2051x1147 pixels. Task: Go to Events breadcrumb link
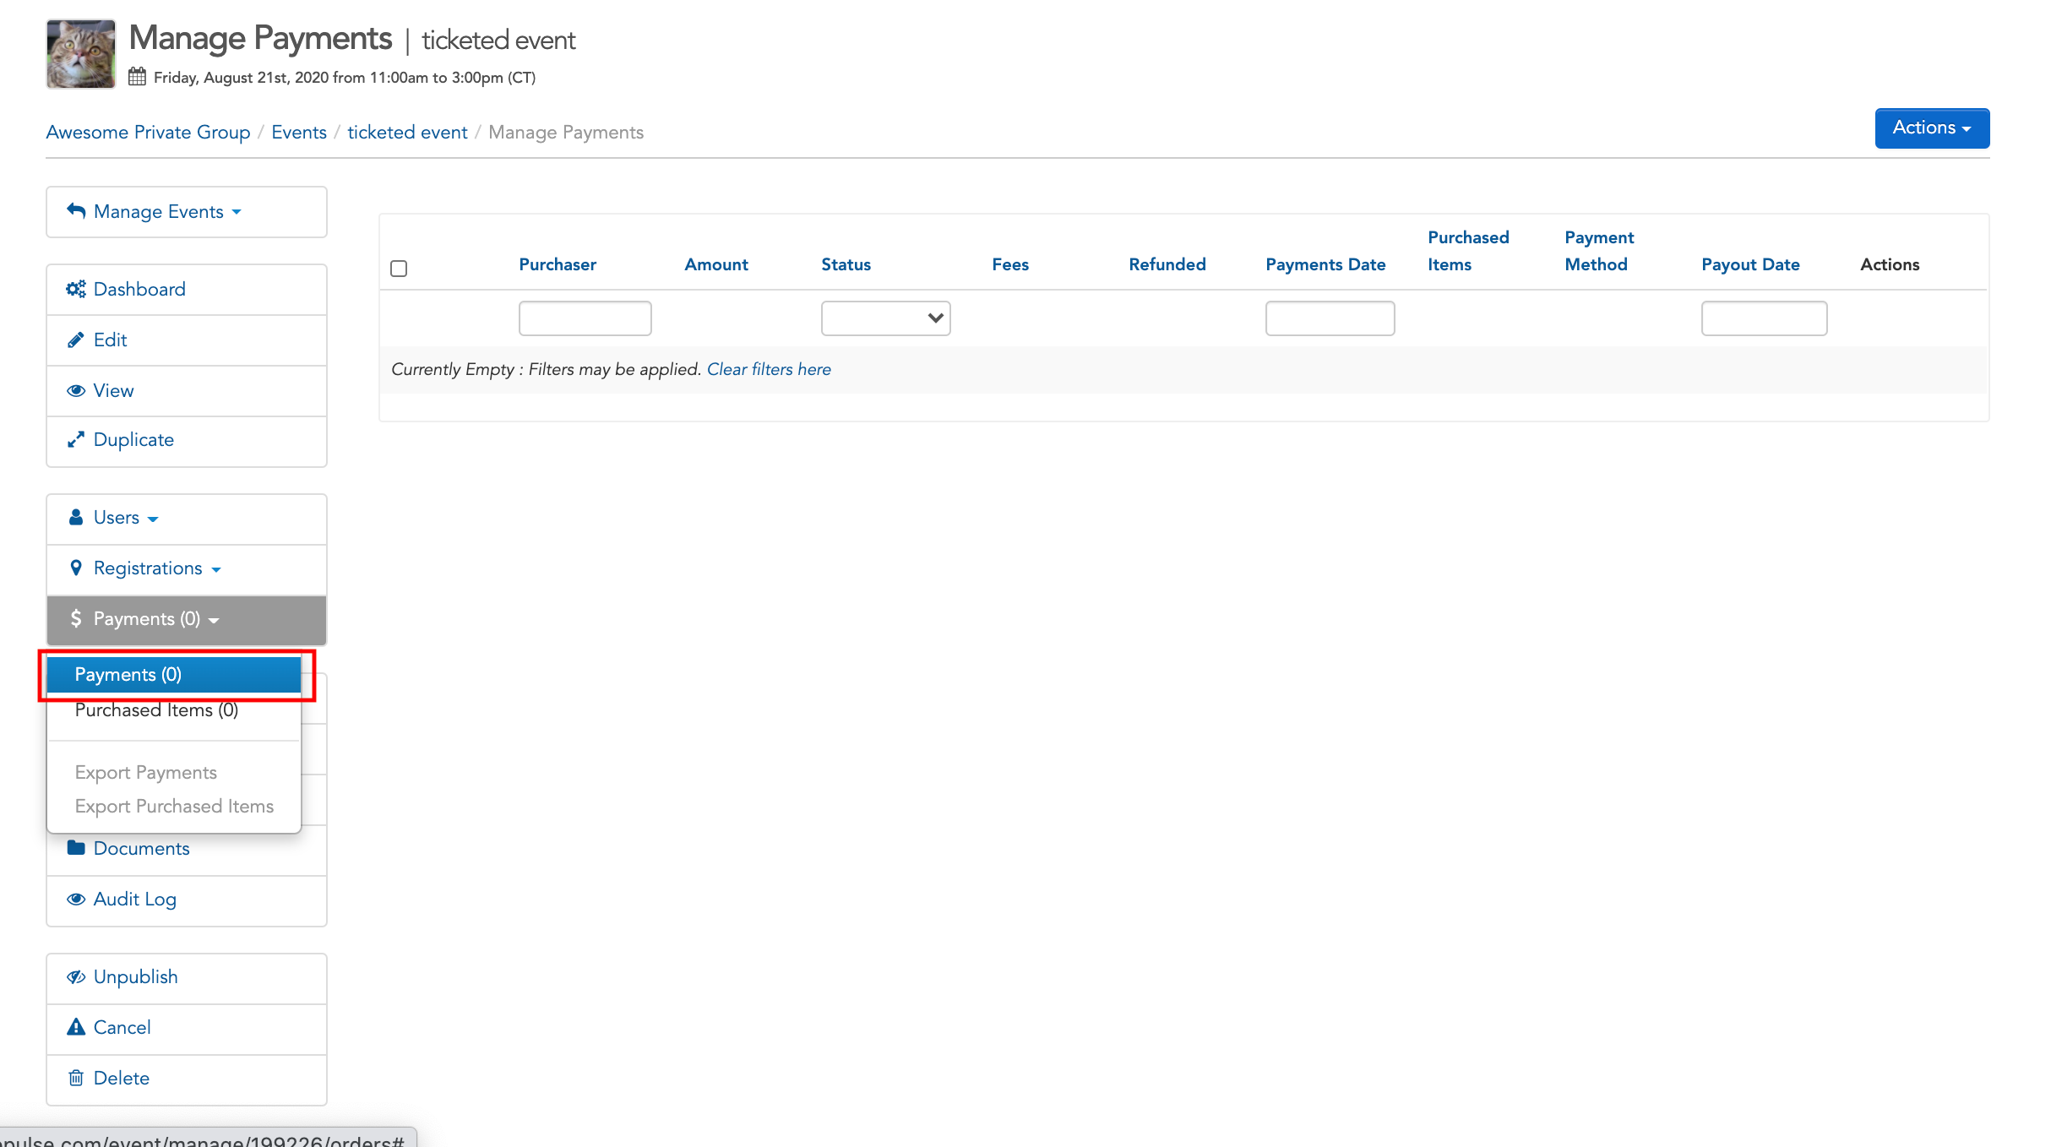[299, 133]
